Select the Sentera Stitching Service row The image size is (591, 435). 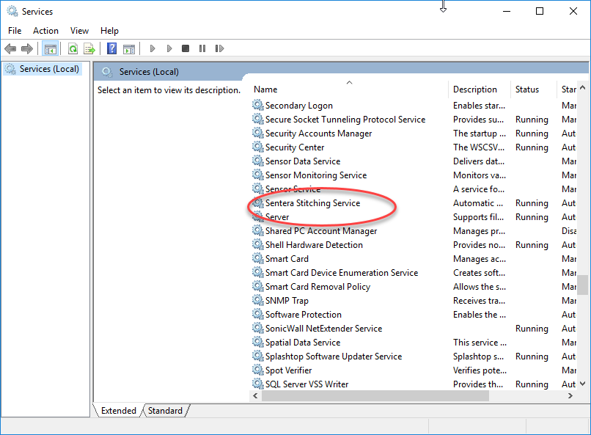[312, 203]
